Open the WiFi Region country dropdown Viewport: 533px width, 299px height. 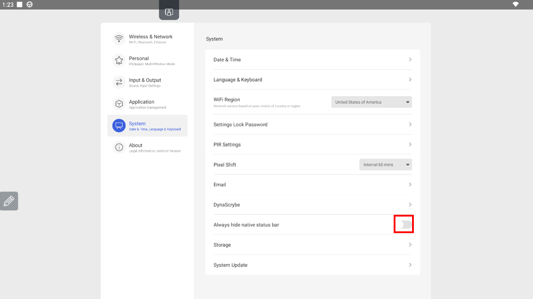click(371, 102)
